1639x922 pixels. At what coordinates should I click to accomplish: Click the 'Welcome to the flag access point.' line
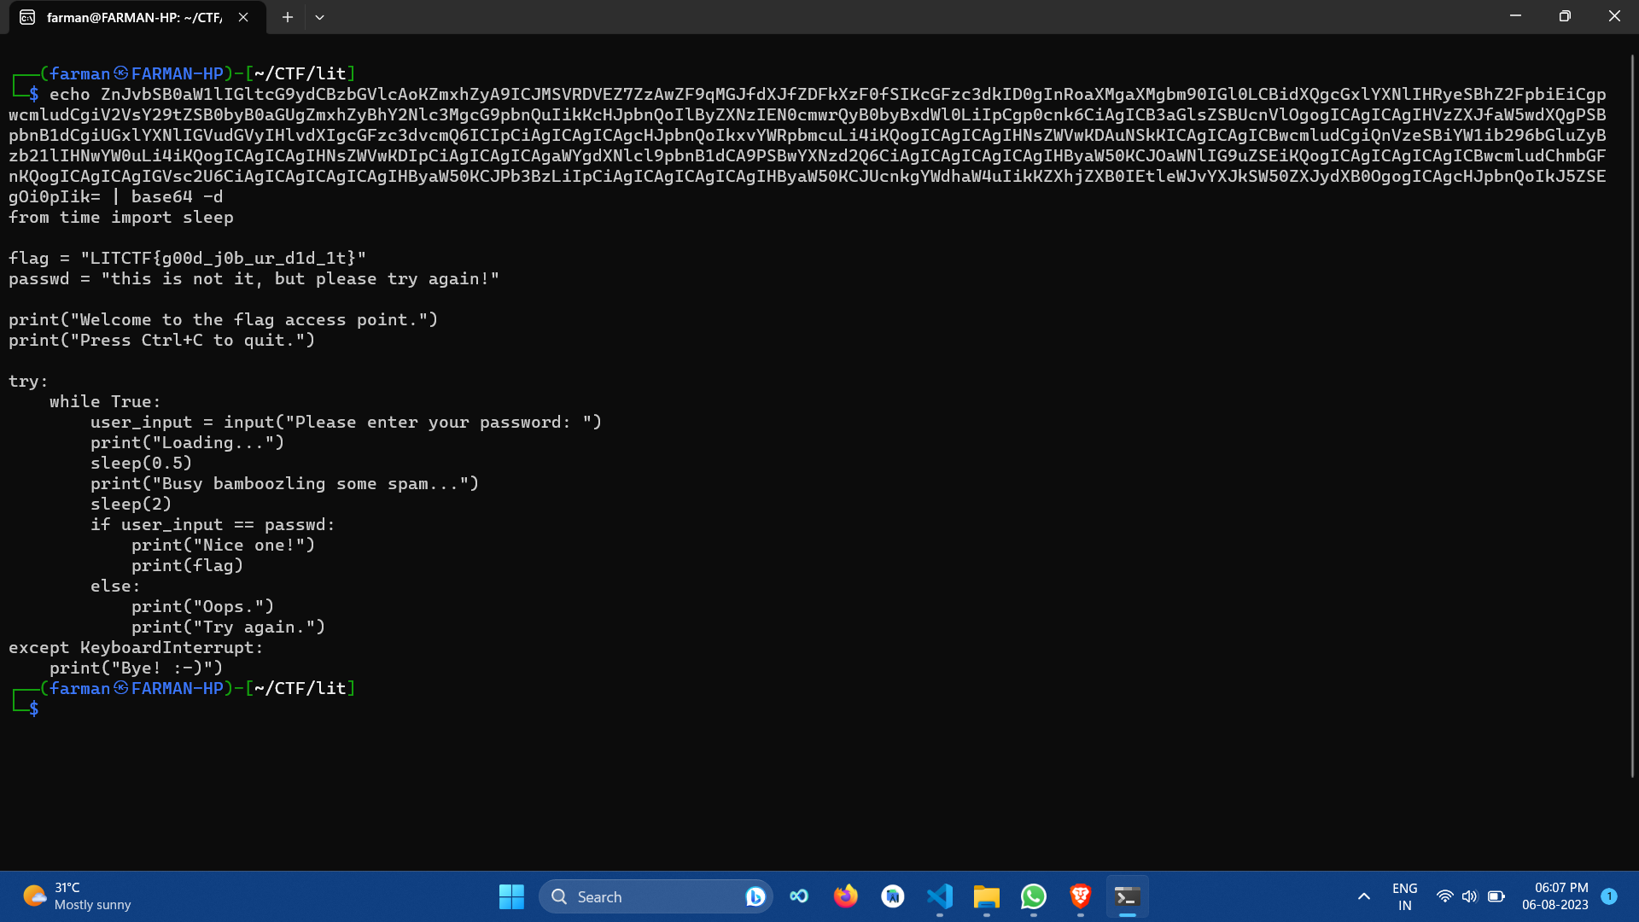tap(224, 319)
